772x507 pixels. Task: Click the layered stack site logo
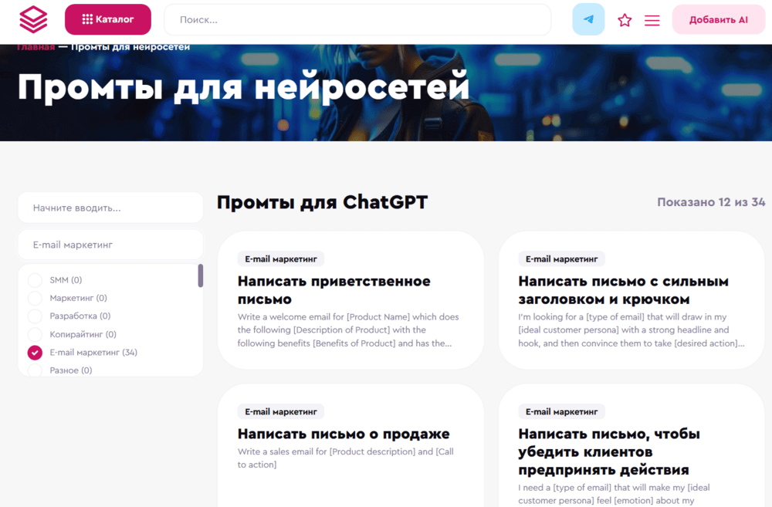33,19
